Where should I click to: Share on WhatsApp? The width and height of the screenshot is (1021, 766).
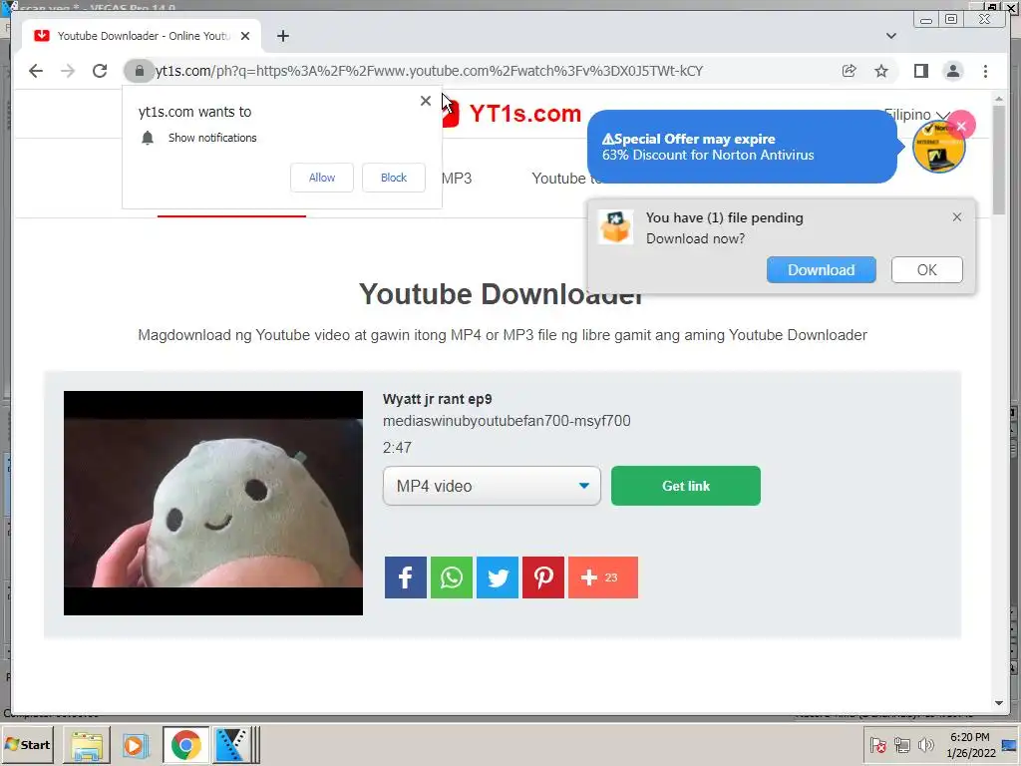452,577
